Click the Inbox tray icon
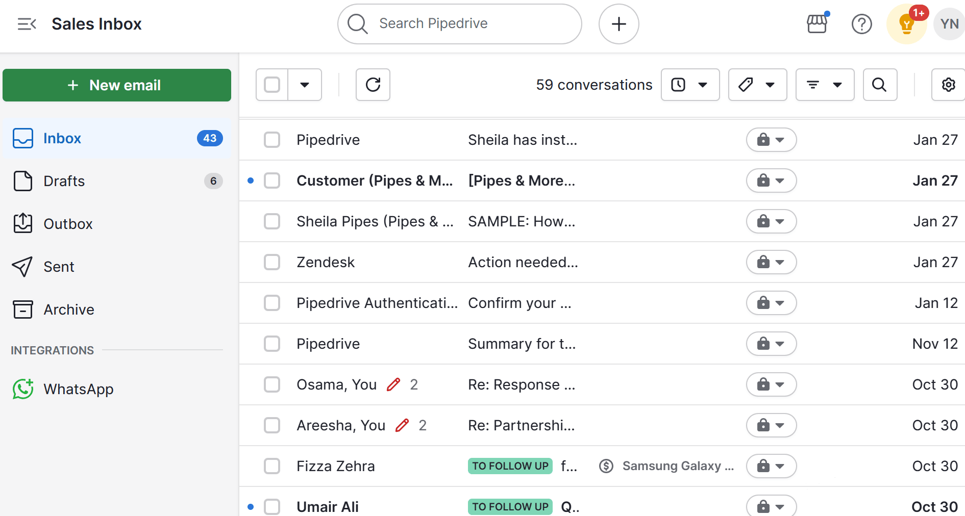This screenshot has width=965, height=516. coord(23,138)
